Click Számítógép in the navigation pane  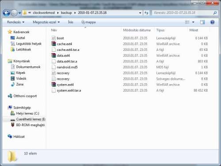pyautogui.click(x=22, y=108)
